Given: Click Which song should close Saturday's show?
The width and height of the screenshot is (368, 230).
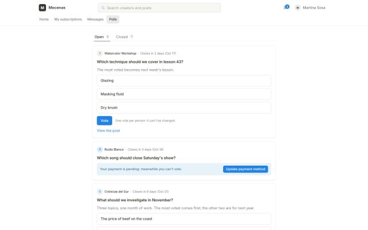Looking at the screenshot, I should click(136, 158).
